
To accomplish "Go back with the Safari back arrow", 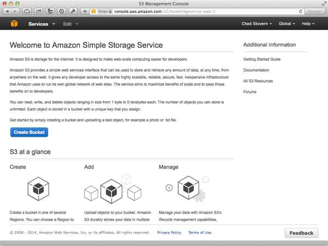I will [7, 11].
